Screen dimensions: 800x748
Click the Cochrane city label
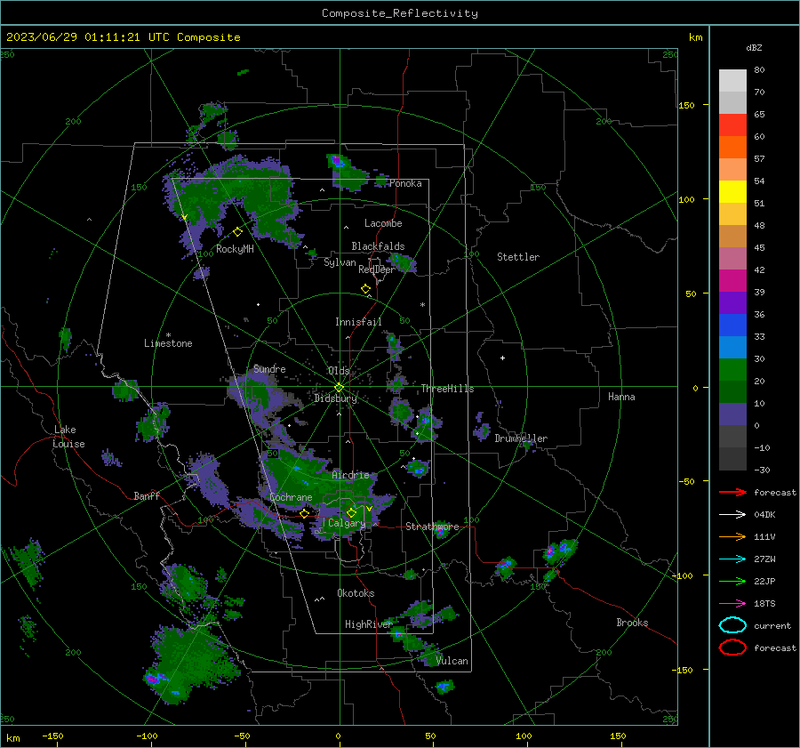click(x=291, y=497)
